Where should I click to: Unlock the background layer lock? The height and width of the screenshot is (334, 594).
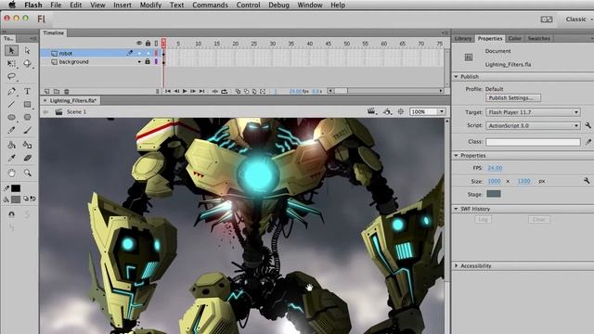point(148,61)
